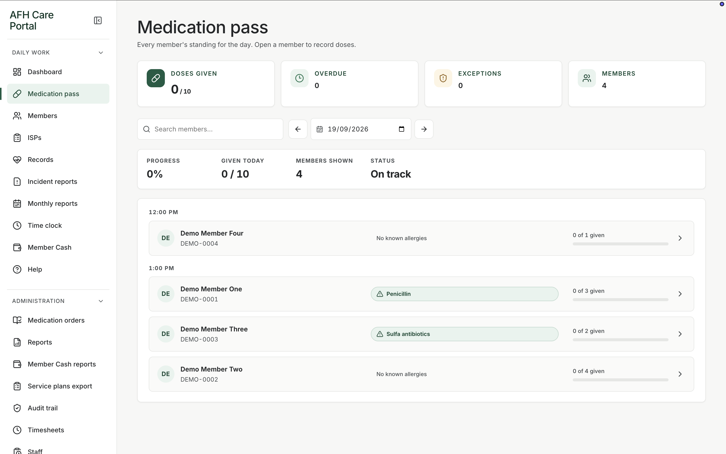Screen dimensions: 726x454
Task: Click the 0 of 3 given progress bar
Action: 620,300
